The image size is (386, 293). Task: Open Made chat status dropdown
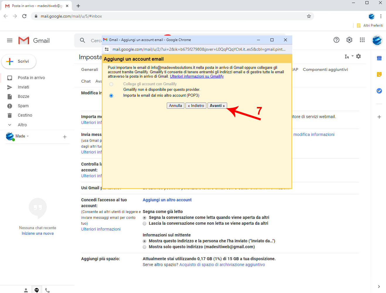28,136
